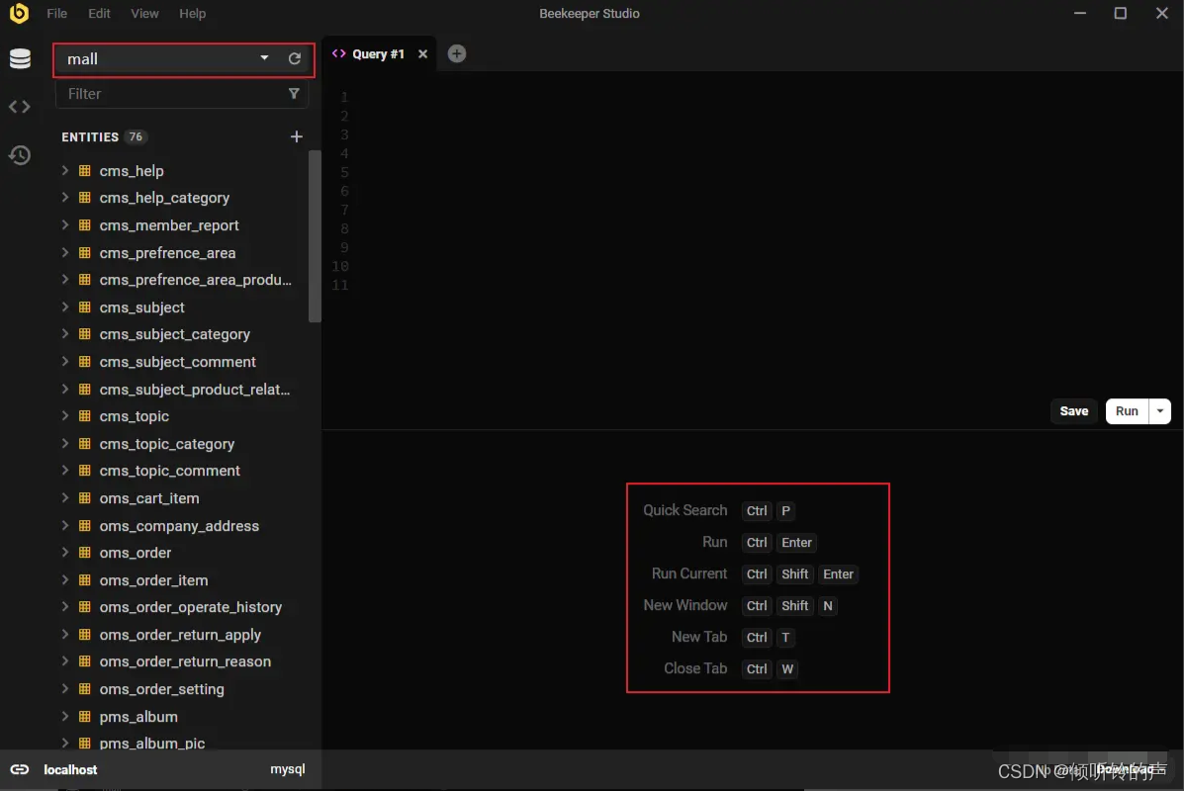Expand the cms_member_report table
1184x791 pixels.
[x=65, y=224]
